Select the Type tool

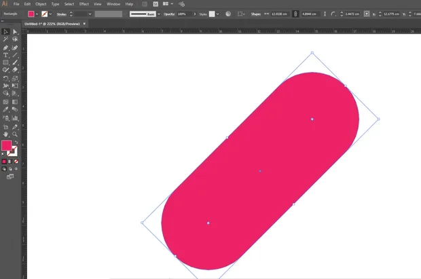click(x=5, y=55)
